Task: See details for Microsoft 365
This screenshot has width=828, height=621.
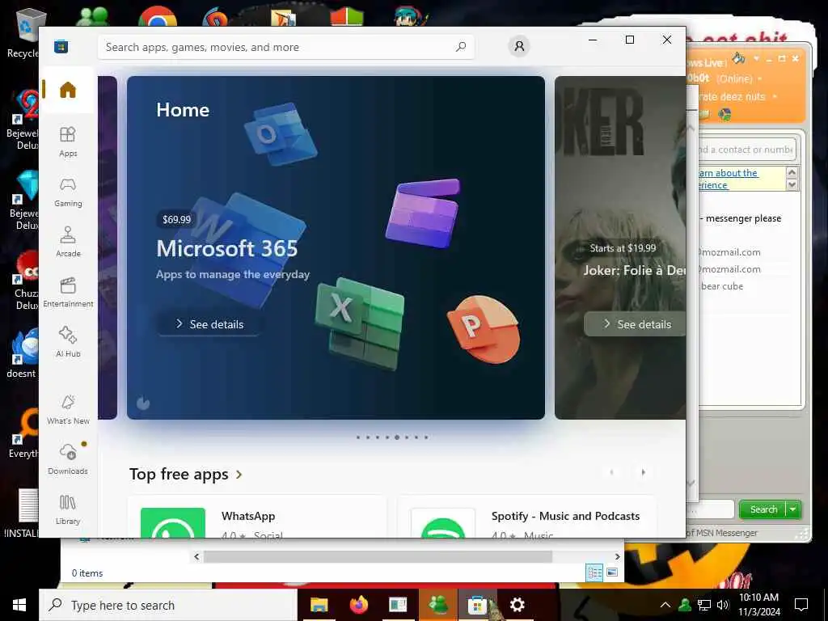Action: pos(209,324)
